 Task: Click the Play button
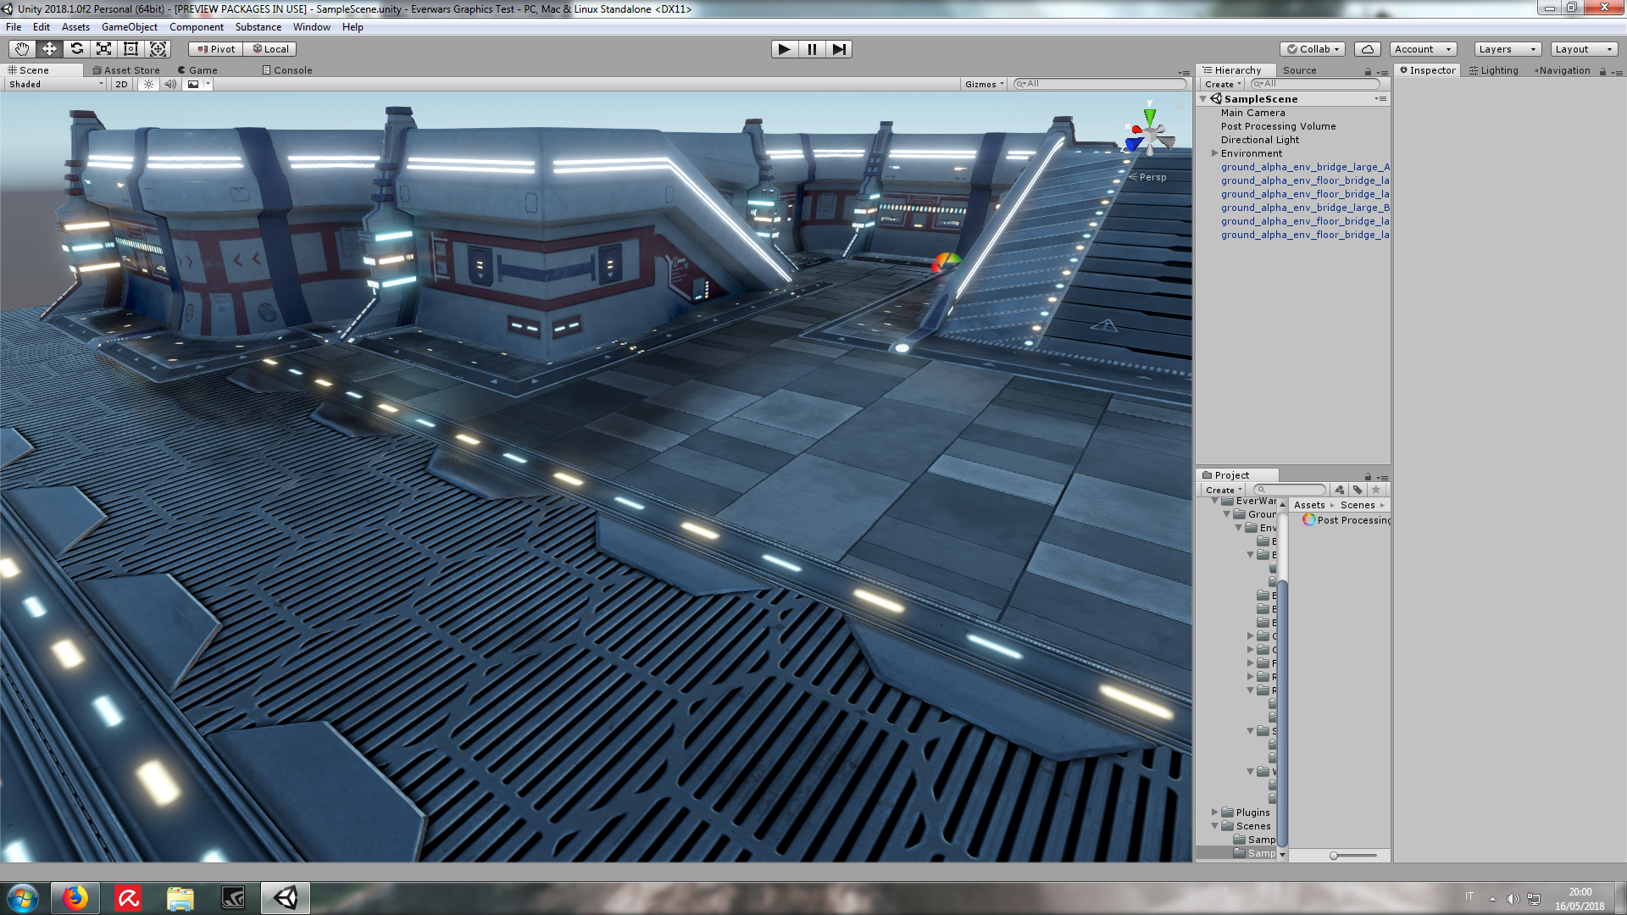(784, 49)
